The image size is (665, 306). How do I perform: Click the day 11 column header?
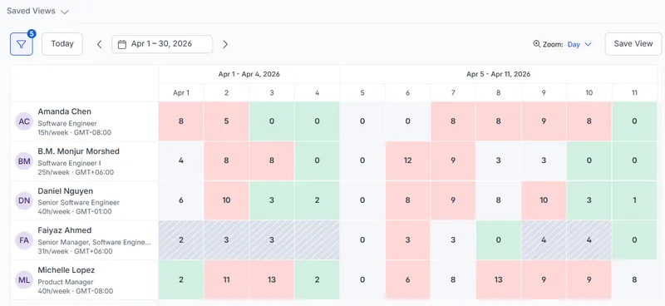coord(634,92)
